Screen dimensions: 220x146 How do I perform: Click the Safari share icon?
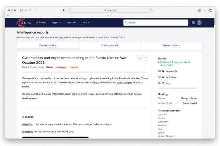pyautogui.click(x=199, y=10)
